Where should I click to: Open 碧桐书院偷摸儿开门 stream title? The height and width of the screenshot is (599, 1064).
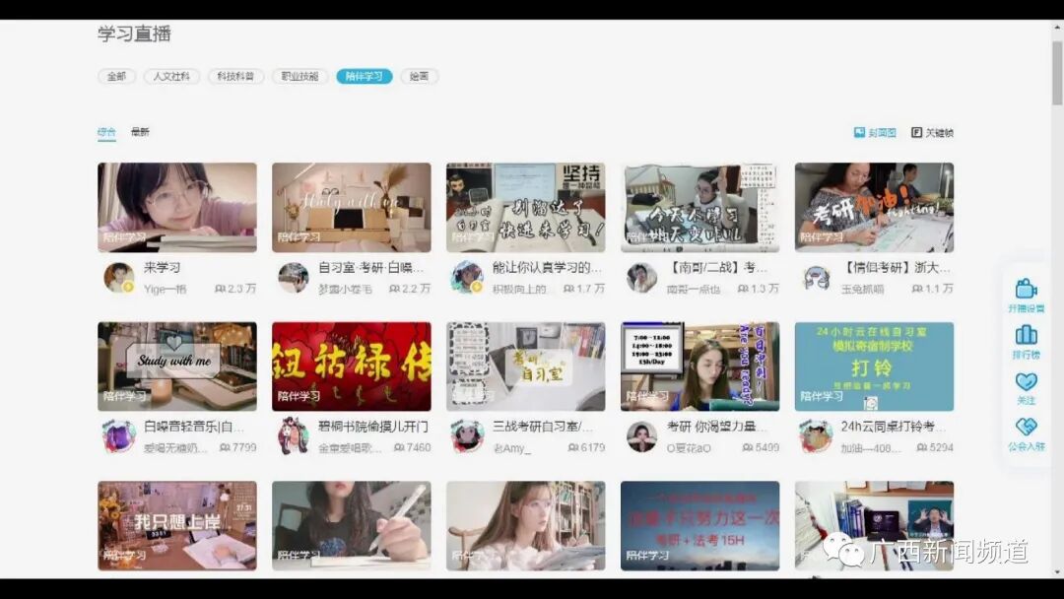click(373, 427)
